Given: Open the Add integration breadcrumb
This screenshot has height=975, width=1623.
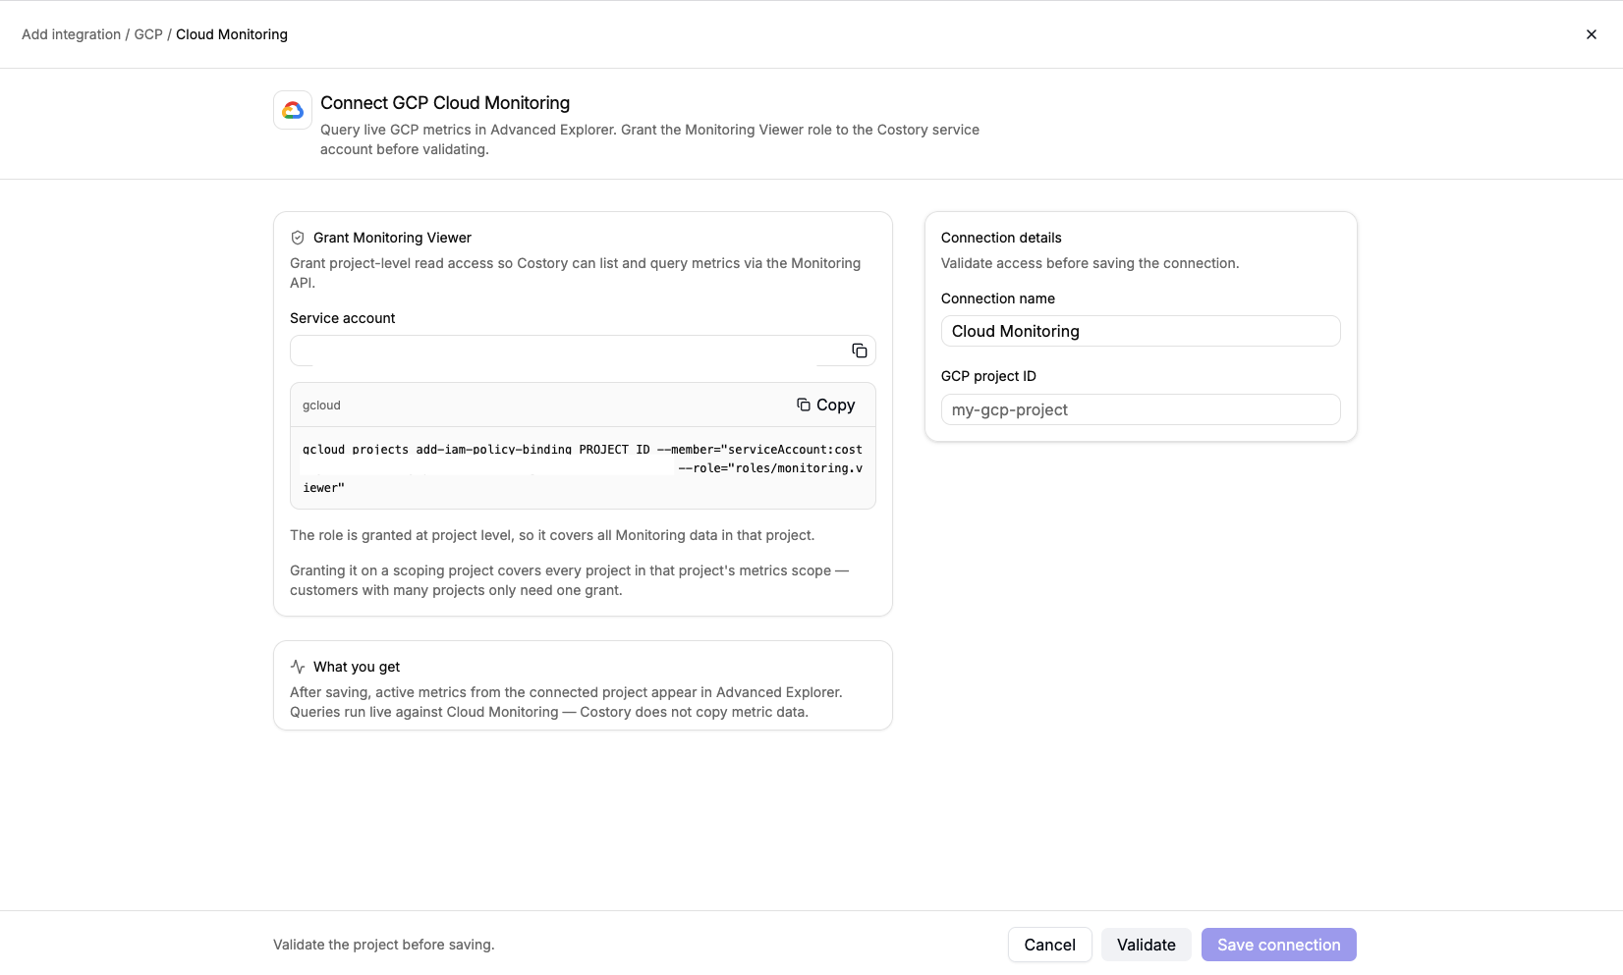Looking at the screenshot, I should coord(72,34).
